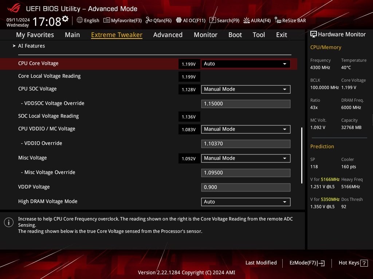This screenshot has width=373, height=279.
Task: Click Last Modified button
Action: tap(261, 263)
